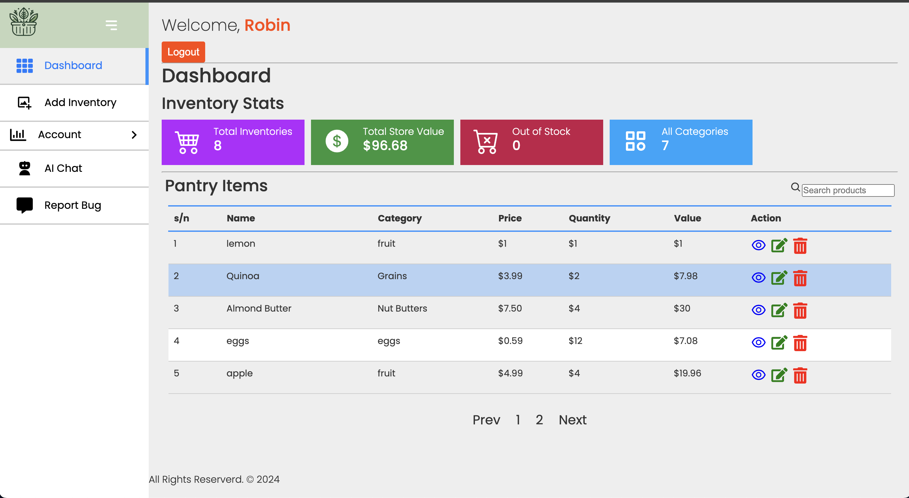909x498 pixels.
Task: Expand the Account submenu chevron
Action: [x=134, y=135]
